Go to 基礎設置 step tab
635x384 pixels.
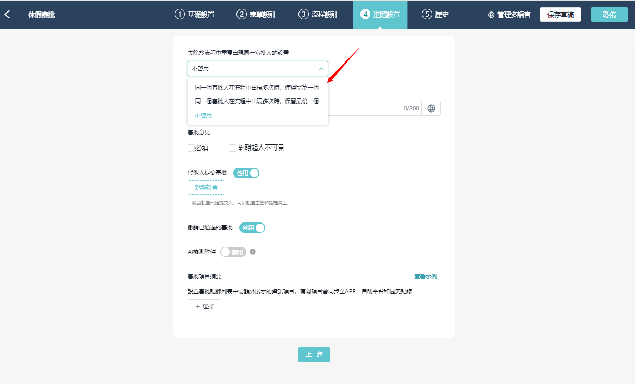click(195, 15)
